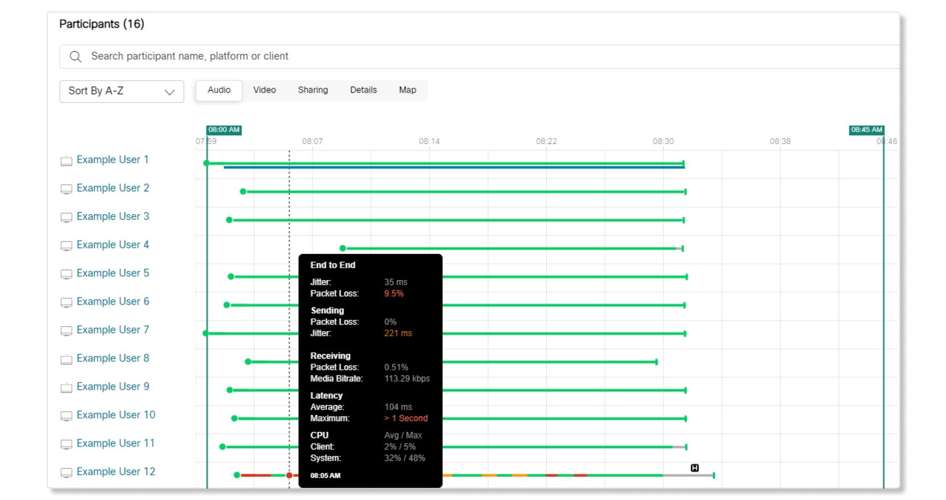Click device icon beside Example User 10

[67, 416]
